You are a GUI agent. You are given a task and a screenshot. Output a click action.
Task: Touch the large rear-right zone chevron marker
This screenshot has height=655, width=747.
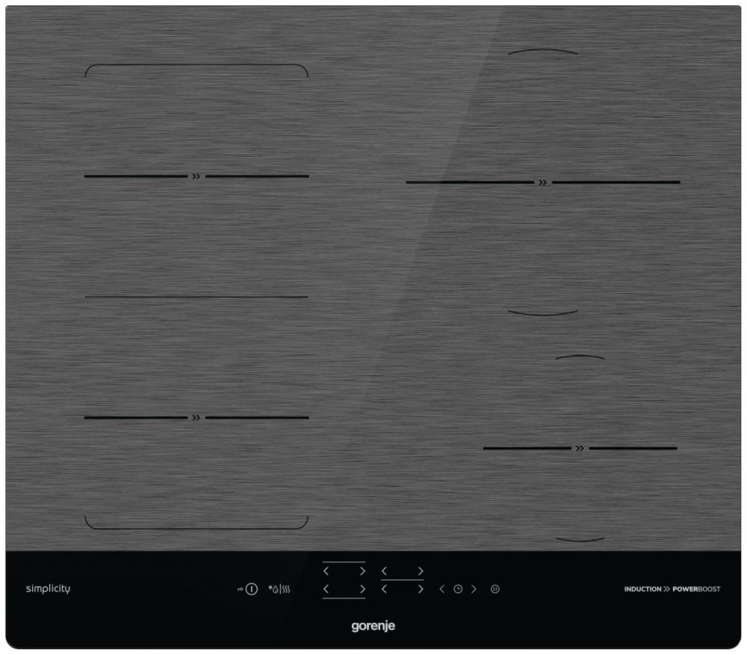[x=543, y=182]
